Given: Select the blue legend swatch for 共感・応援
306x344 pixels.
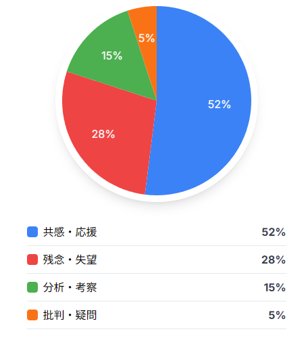Looking at the screenshot, I should tap(32, 232).
